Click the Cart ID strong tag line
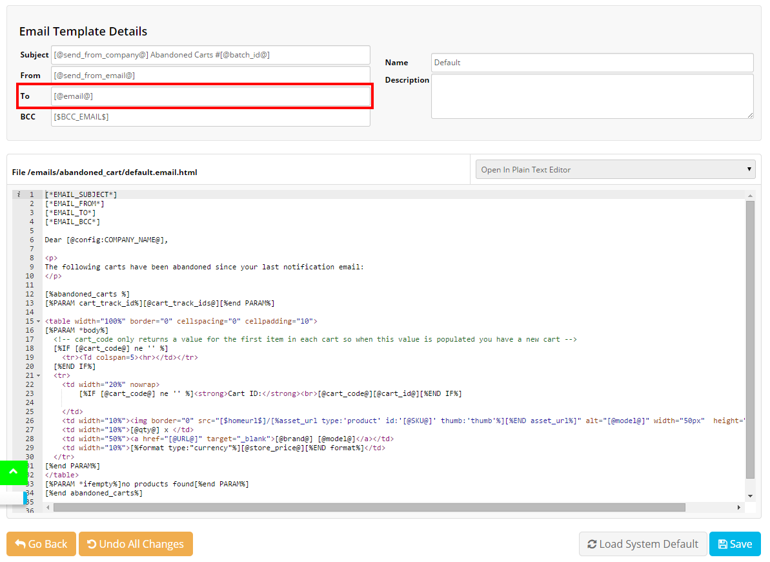The image size is (770, 562). coord(270,394)
